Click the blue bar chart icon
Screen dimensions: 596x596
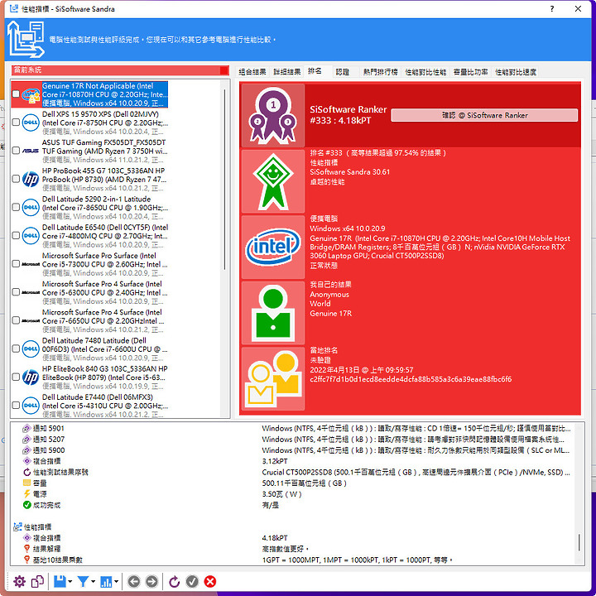[106, 581]
